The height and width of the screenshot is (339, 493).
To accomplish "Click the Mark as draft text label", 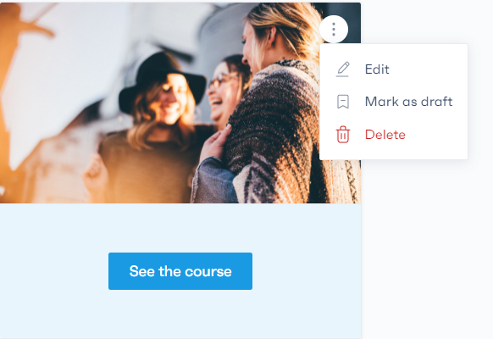I will pos(408,102).
